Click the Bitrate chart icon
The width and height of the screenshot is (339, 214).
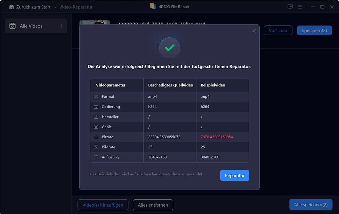click(x=96, y=137)
